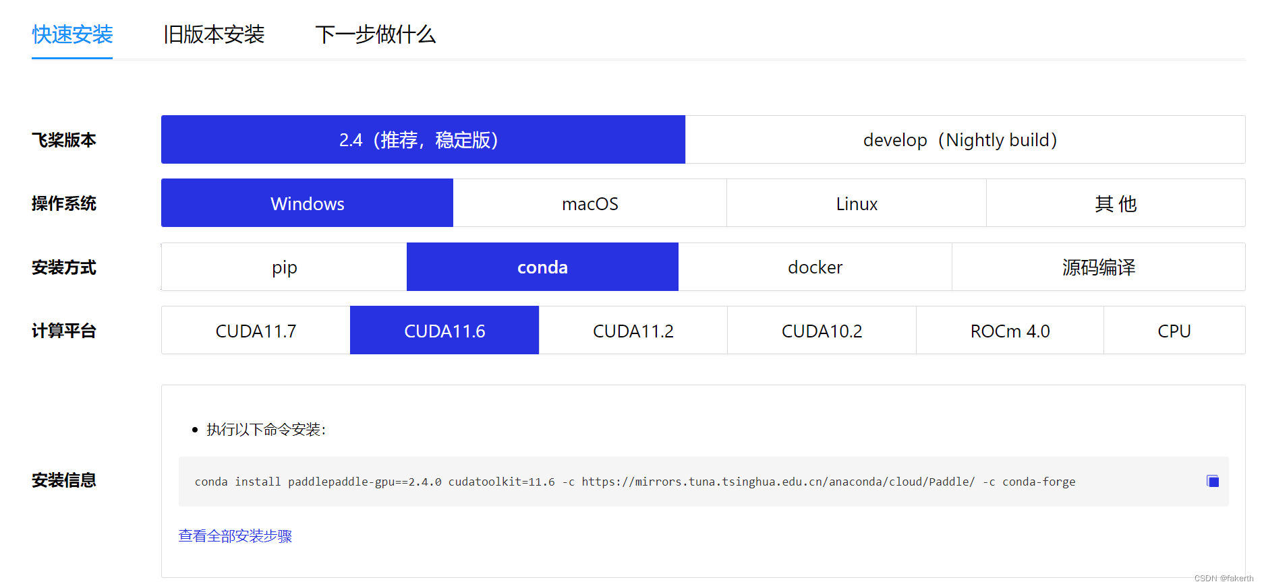Screen dimensions: 1264x588
Task: Pick CPU compute platform
Action: (1174, 330)
